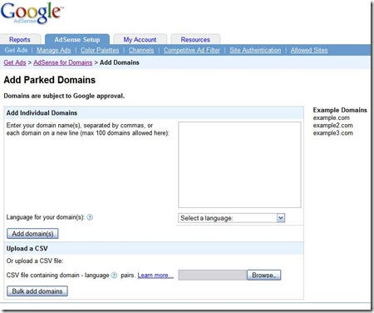Click the Add Domains breadcrumb text
374x313 pixels.
click(x=120, y=62)
